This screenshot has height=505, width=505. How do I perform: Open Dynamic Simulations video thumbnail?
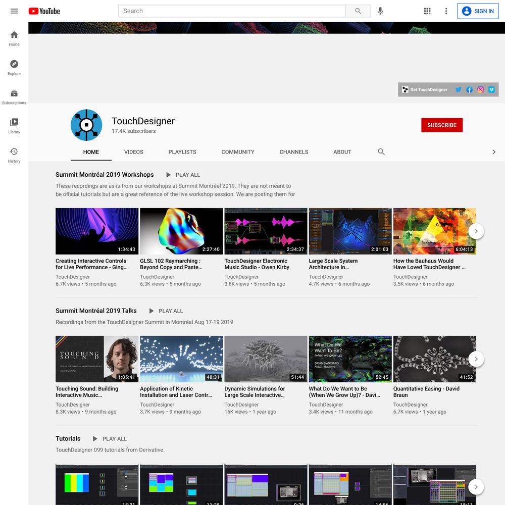pos(266,359)
